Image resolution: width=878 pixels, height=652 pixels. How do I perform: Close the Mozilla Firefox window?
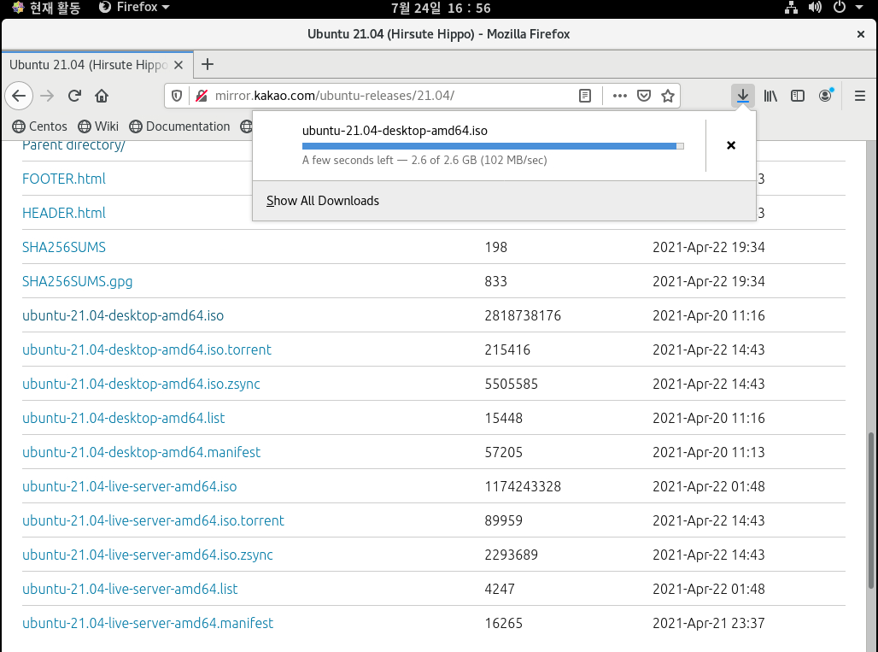click(x=861, y=34)
